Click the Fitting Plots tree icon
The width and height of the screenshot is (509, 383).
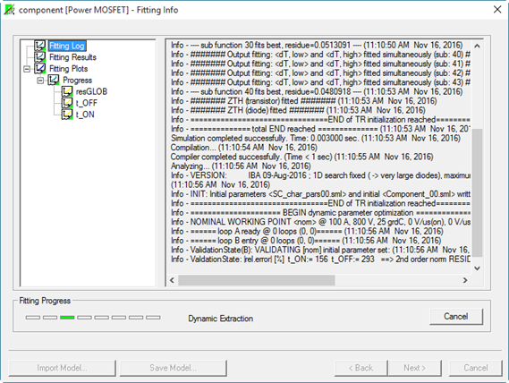[40, 69]
